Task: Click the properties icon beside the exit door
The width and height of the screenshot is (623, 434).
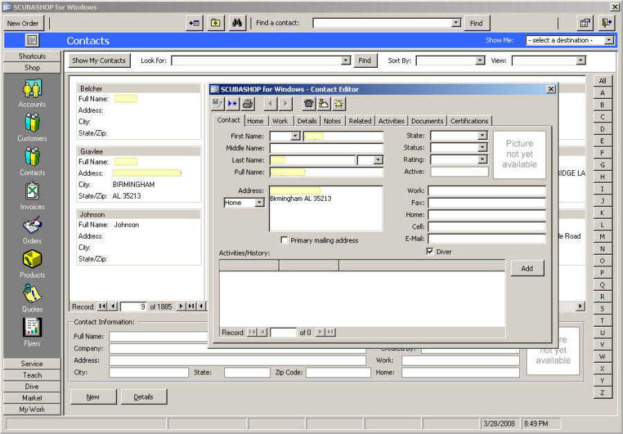Action: 585,23
